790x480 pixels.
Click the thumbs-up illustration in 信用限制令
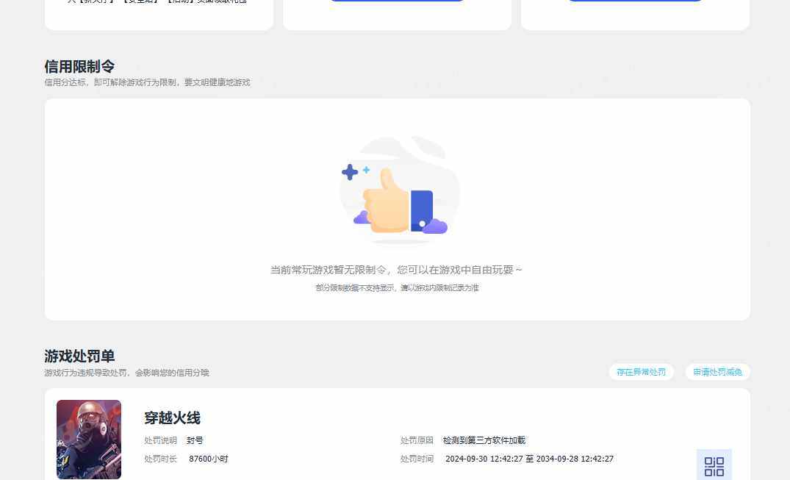398,192
